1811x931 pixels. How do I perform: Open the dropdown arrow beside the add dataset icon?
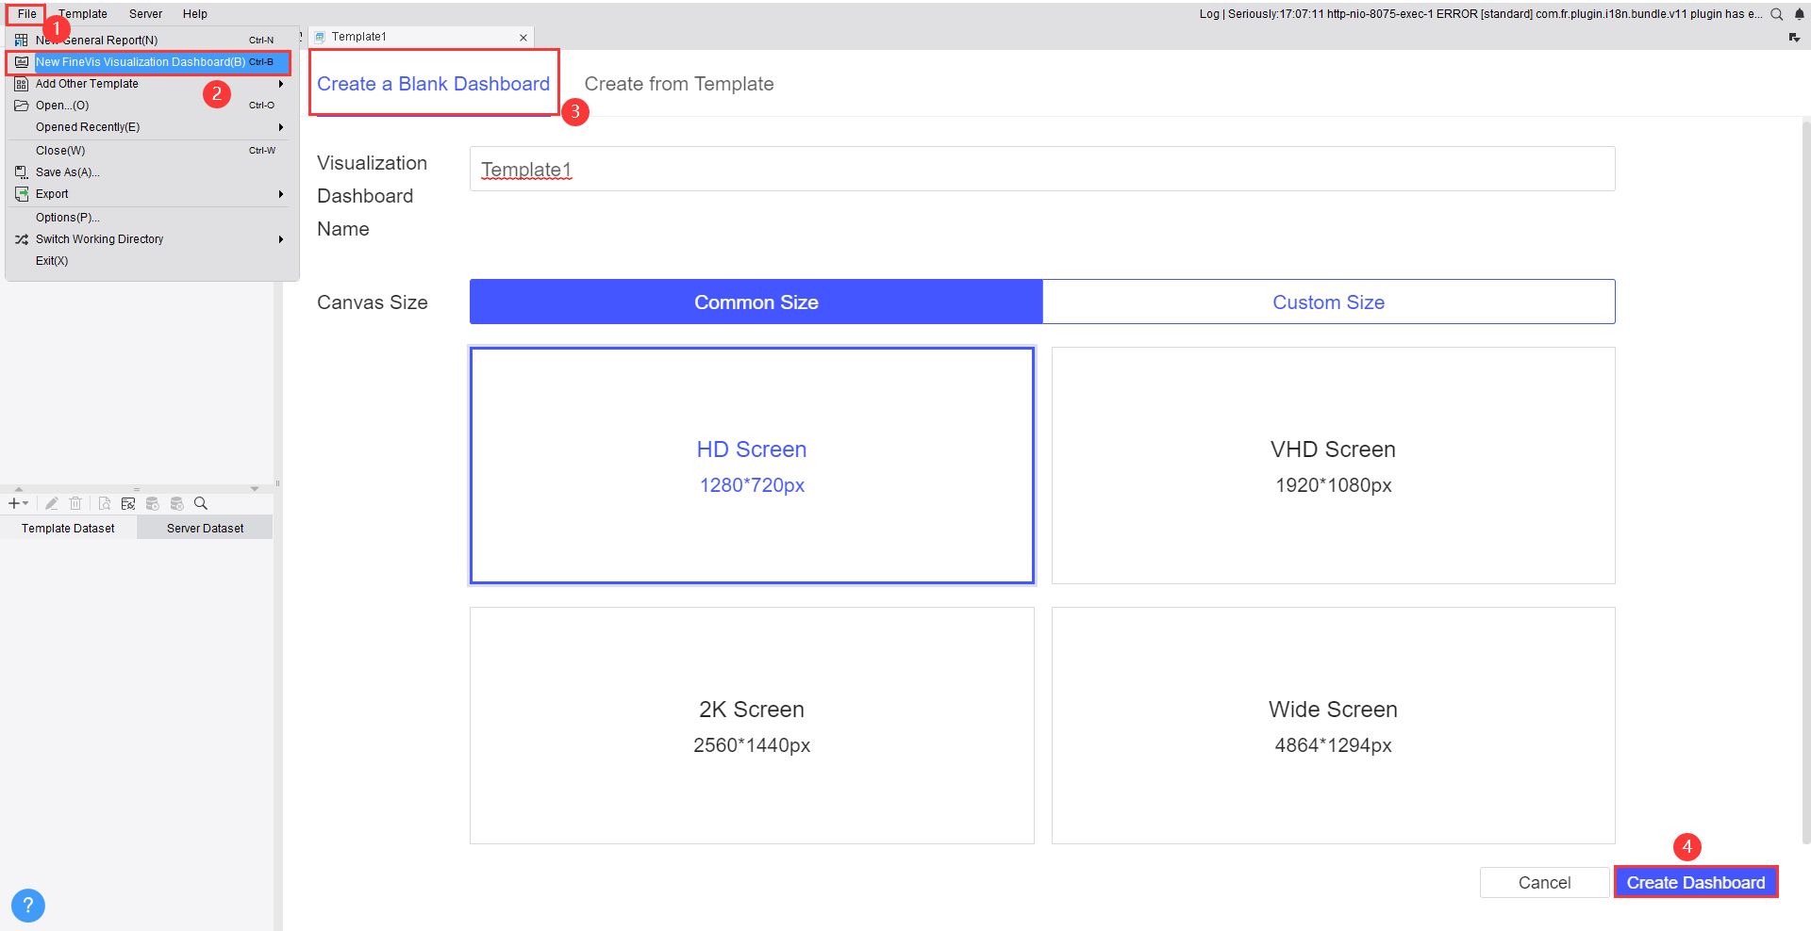coord(25,503)
